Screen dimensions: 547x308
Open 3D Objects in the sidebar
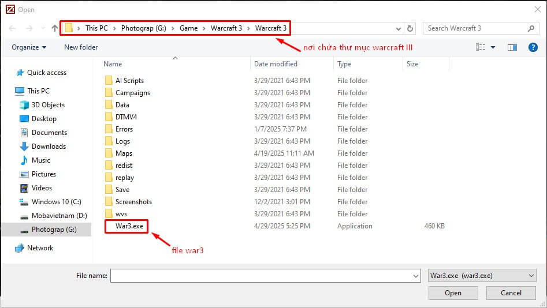(48, 105)
